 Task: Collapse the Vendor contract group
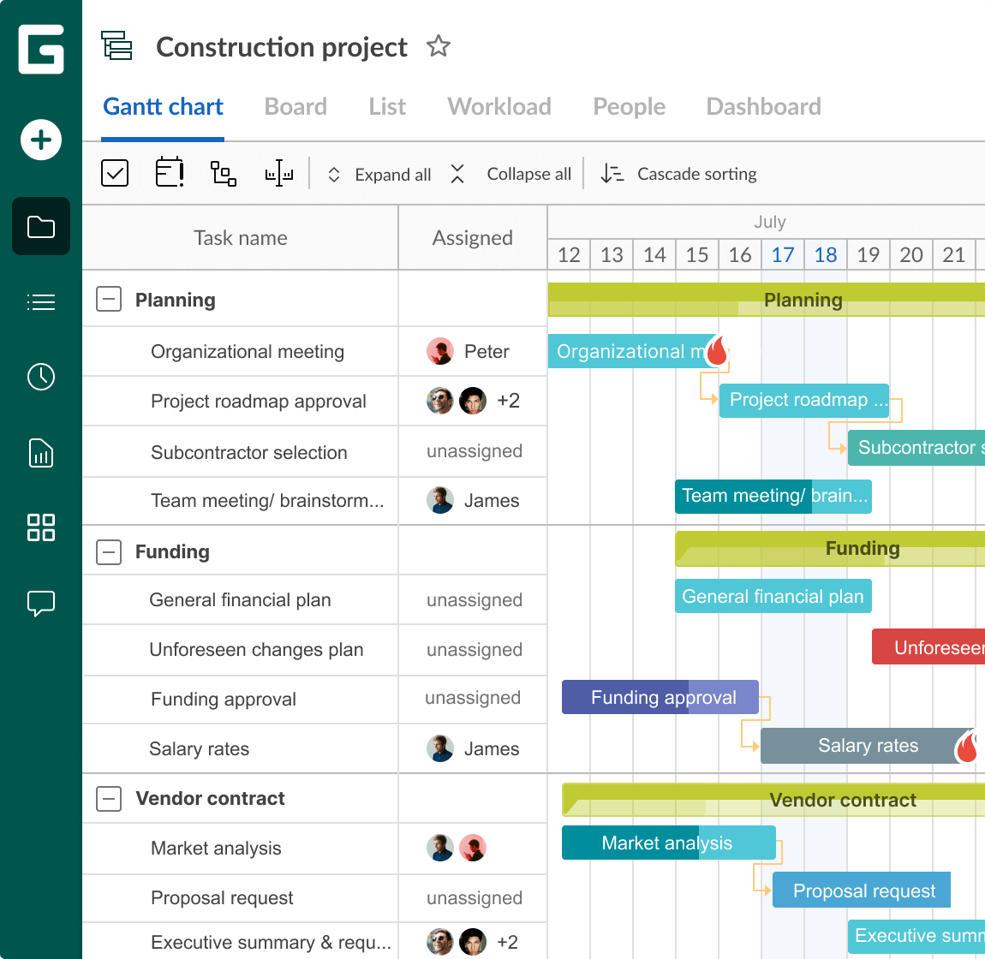[109, 799]
